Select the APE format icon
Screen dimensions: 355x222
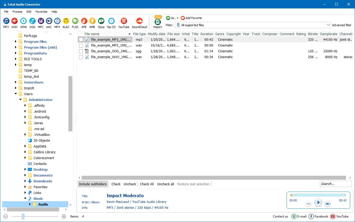[84, 21]
